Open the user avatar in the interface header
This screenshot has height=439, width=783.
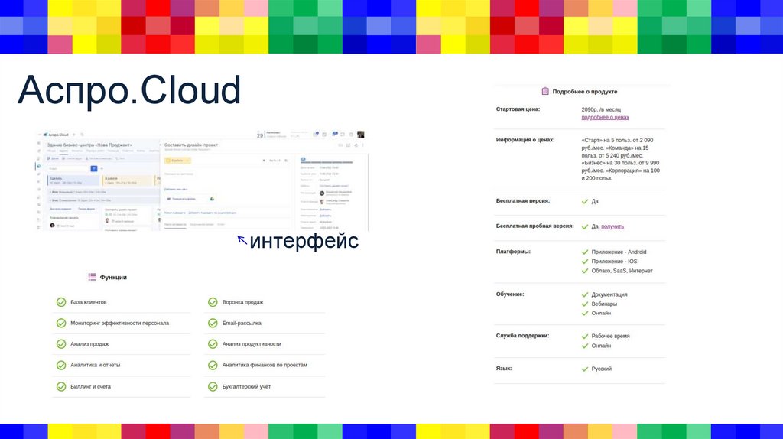coord(361,135)
